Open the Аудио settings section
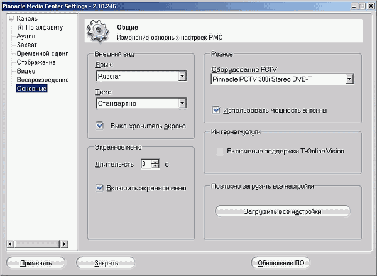The height and width of the screenshot is (276, 377). pos(26,36)
